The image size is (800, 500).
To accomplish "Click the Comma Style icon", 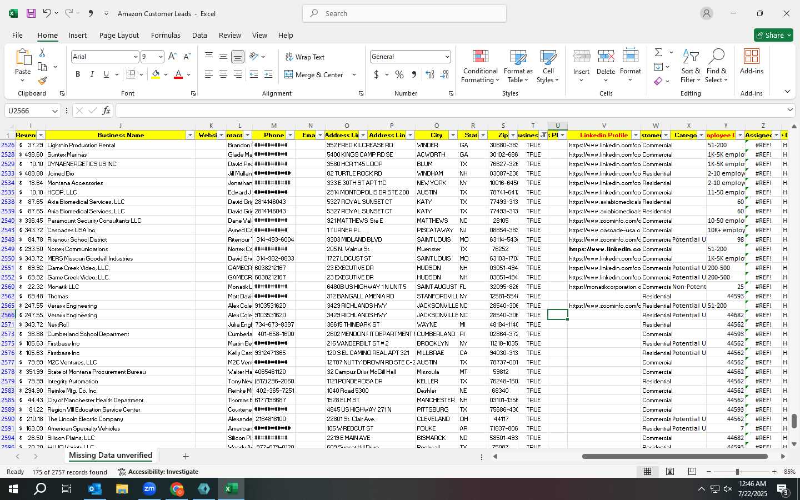I will 414,74.
